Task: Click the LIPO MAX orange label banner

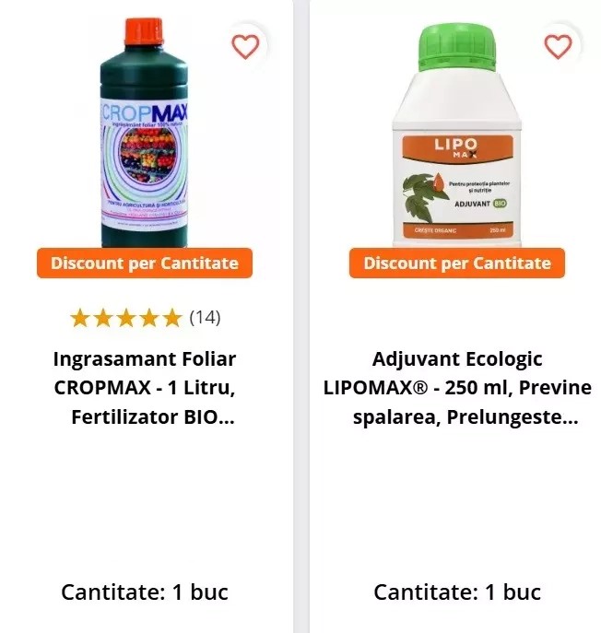Action: click(457, 148)
